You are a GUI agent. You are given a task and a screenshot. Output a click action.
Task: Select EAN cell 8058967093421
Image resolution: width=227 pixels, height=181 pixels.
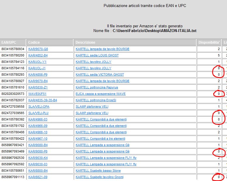[13, 145]
